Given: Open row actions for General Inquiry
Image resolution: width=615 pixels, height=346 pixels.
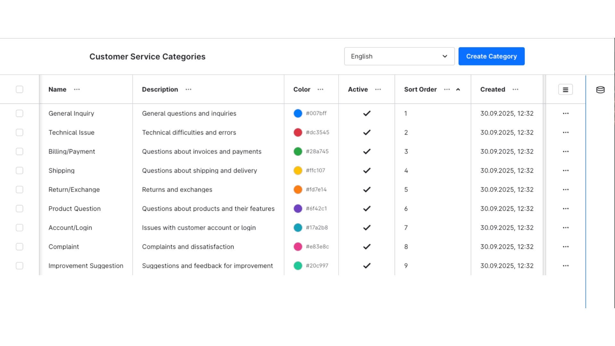Looking at the screenshot, I should pyautogui.click(x=565, y=113).
